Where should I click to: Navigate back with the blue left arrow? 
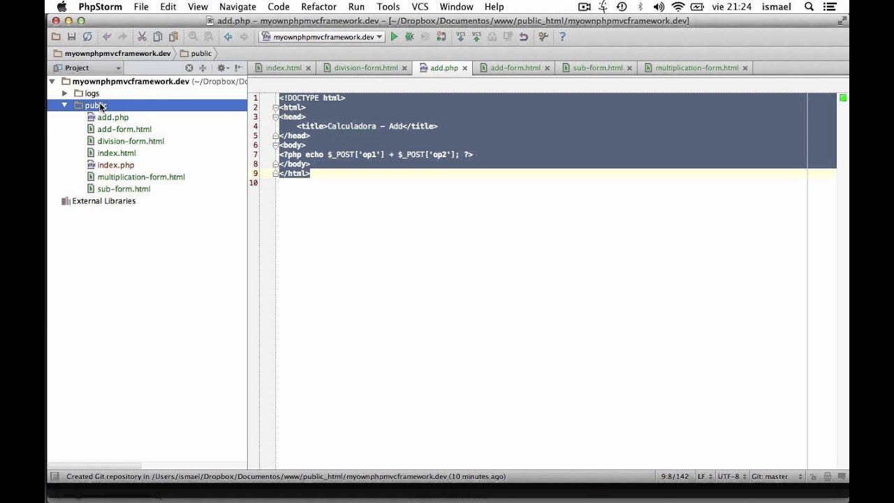228,36
